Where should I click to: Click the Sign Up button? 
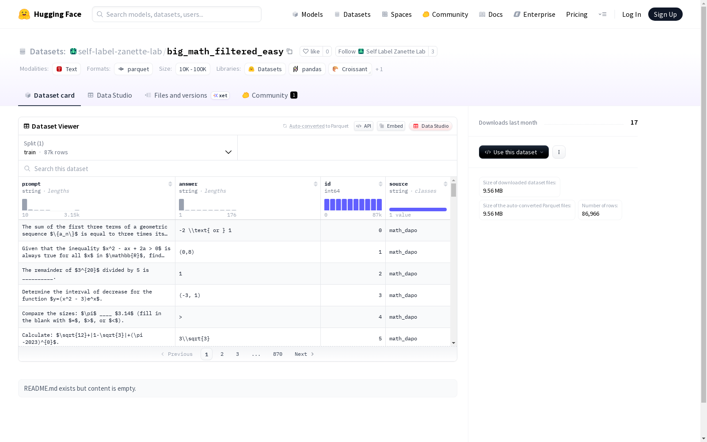tap(665, 14)
